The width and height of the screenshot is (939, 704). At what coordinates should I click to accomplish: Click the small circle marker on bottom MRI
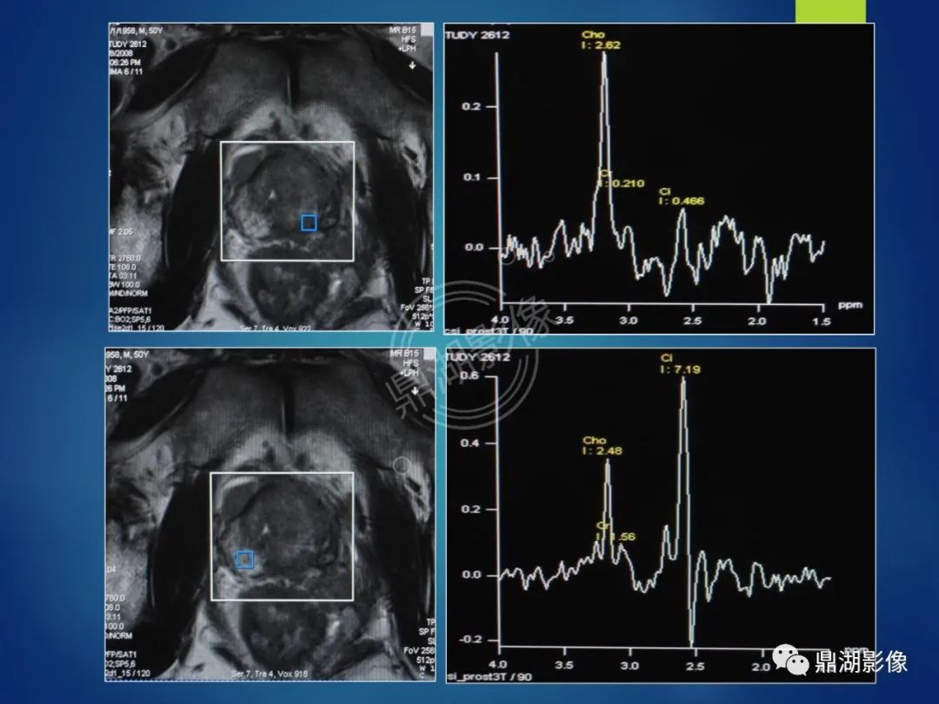402,464
